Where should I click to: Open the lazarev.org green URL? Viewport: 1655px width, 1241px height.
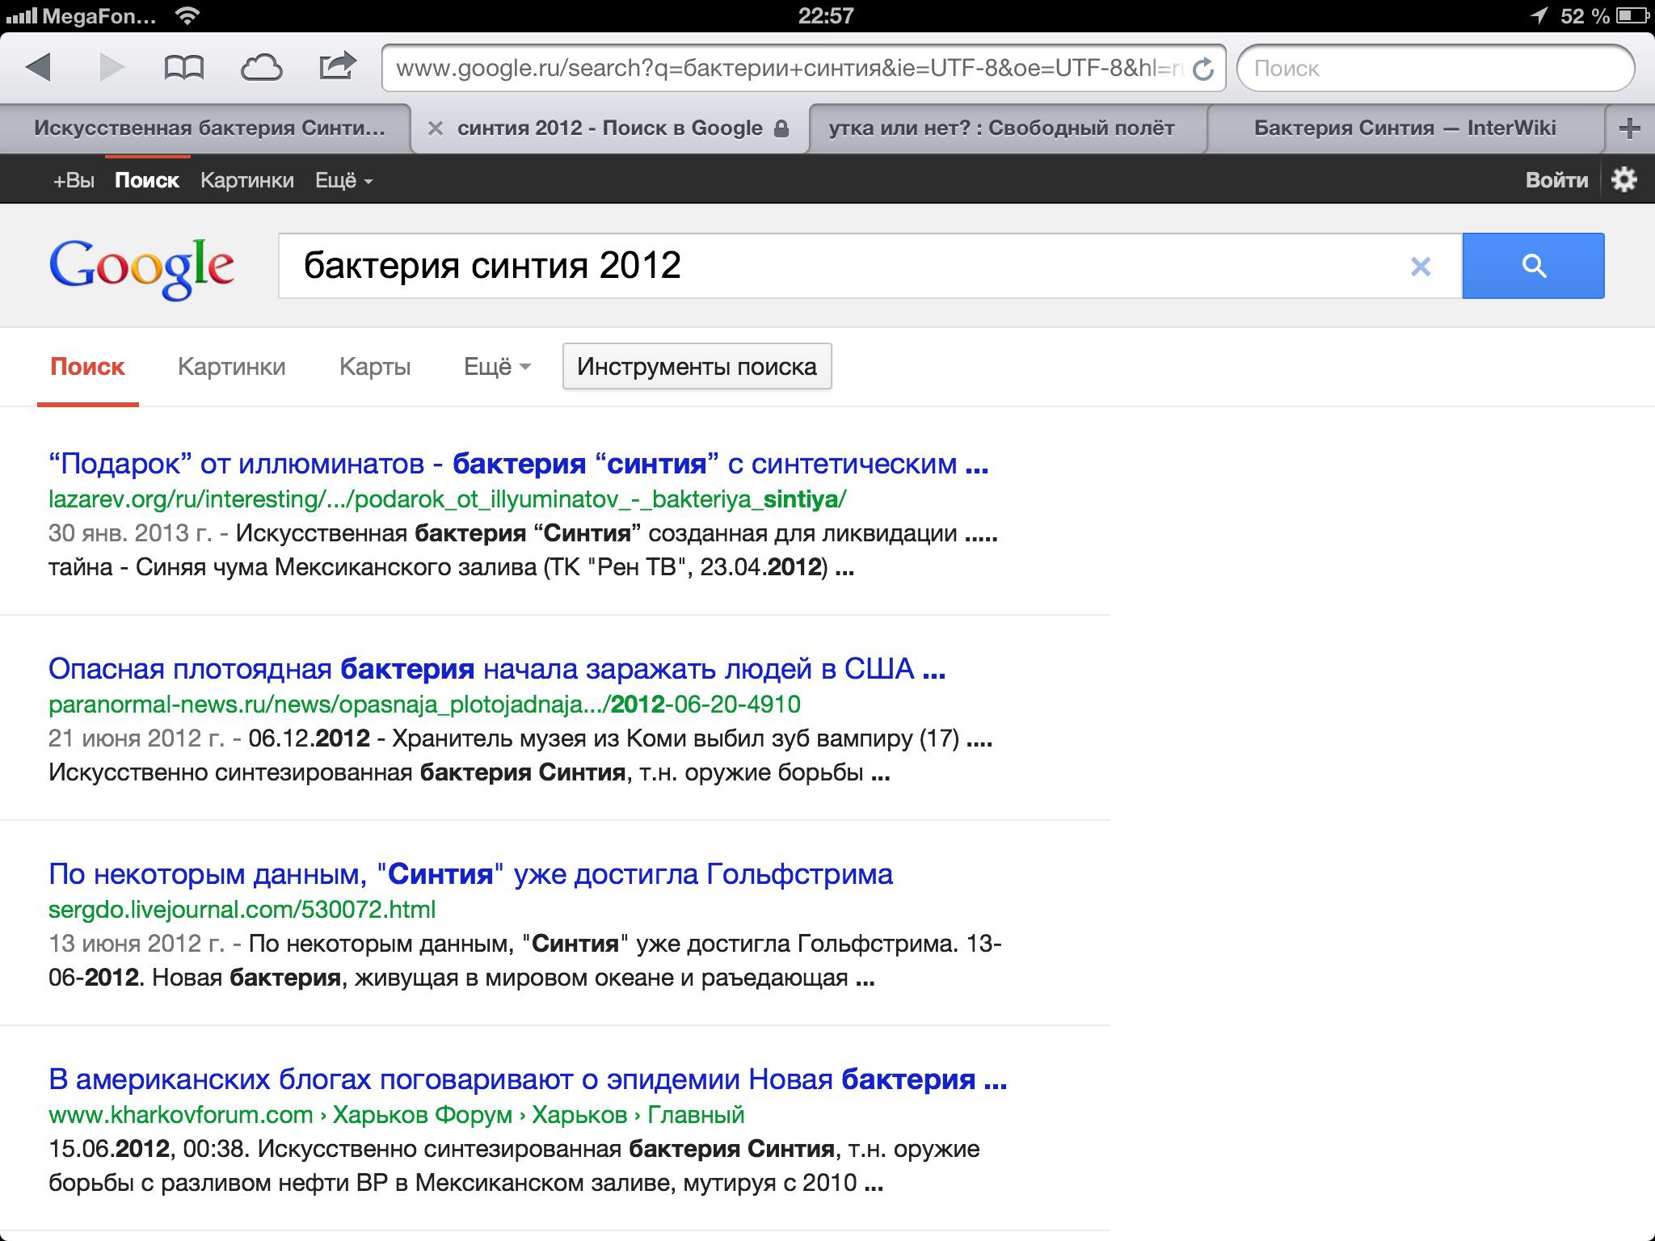(x=447, y=499)
